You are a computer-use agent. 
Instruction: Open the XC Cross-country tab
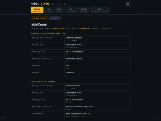[71, 10]
